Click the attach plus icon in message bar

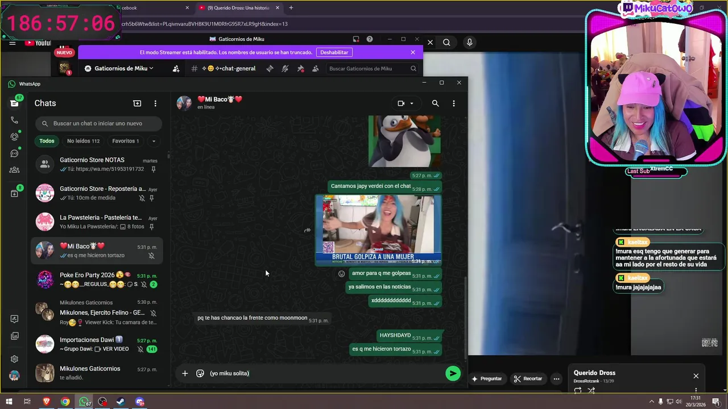coord(185,373)
